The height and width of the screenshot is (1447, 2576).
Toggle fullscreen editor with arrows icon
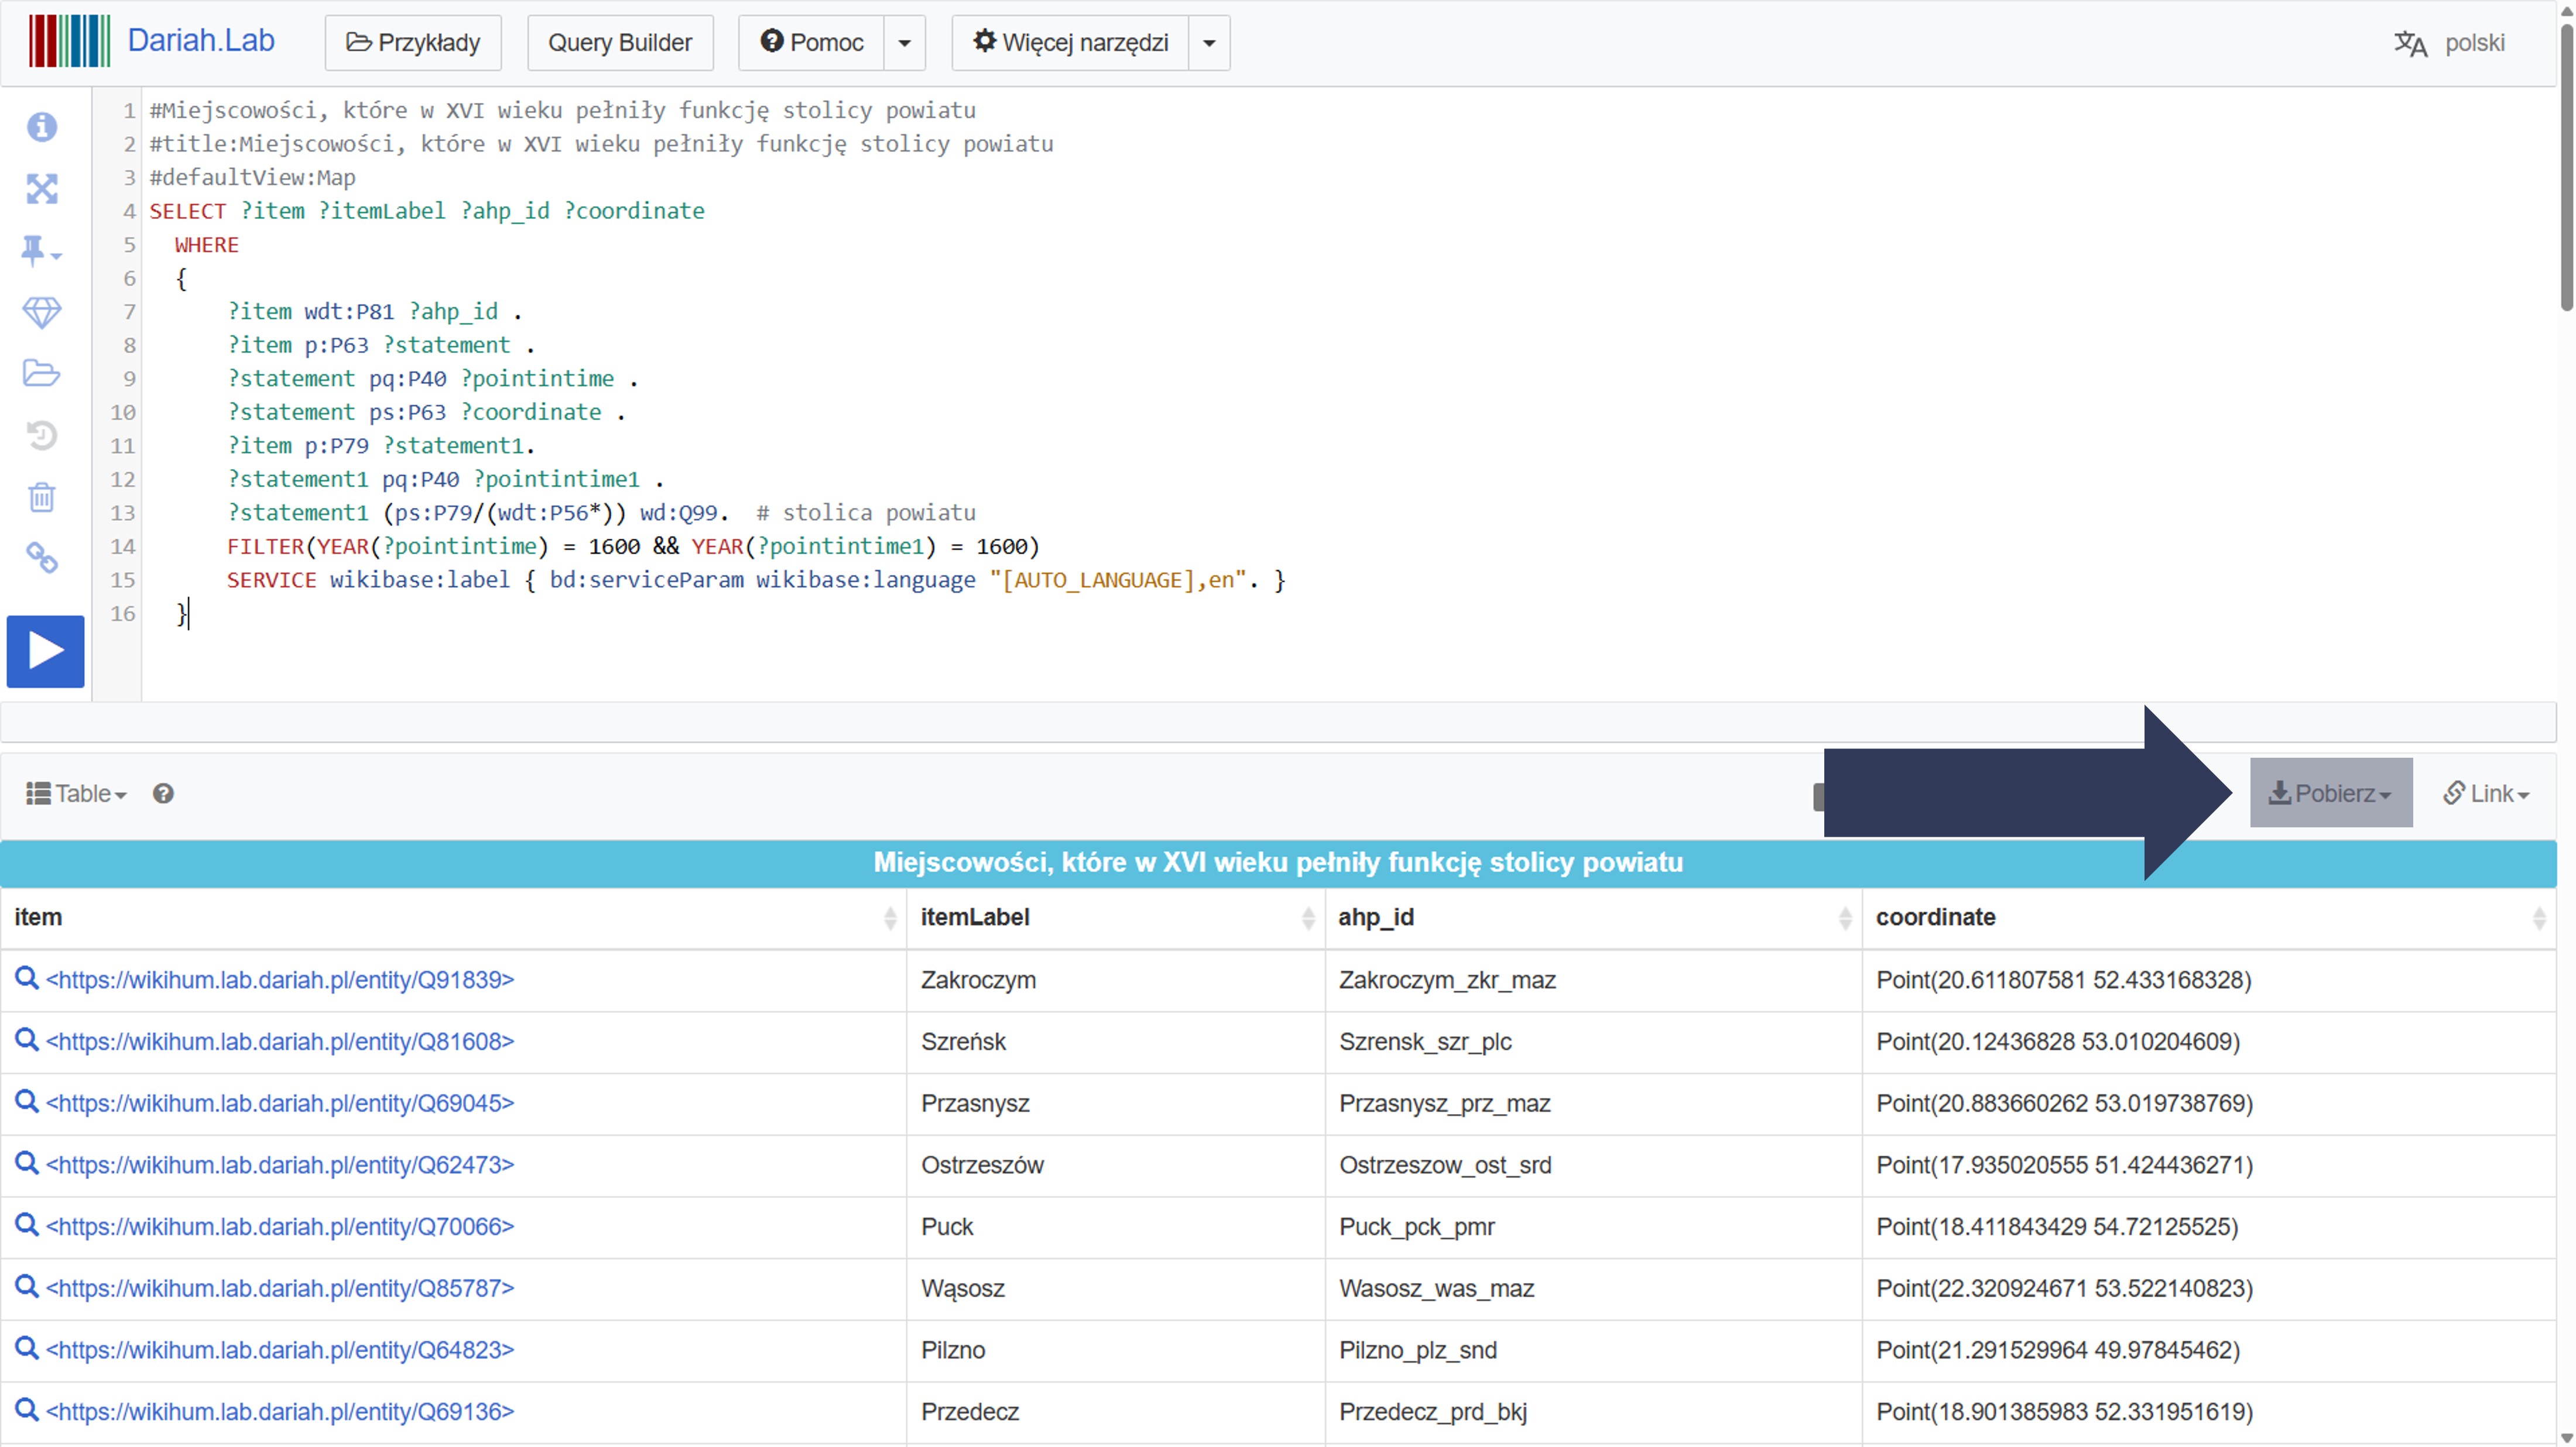(42, 189)
